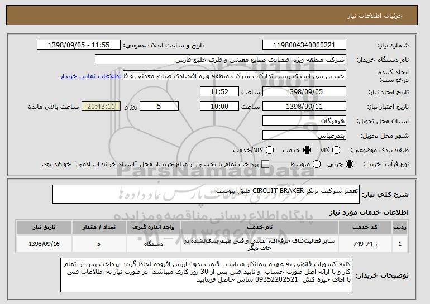The width and height of the screenshot is (430, 304).
Task: Click the request creator field
Action: tap(235, 76)
